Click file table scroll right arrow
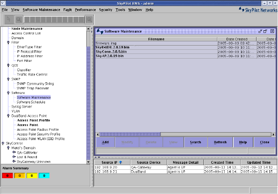This screenshot has width=278, height=194. pos(273,134)
